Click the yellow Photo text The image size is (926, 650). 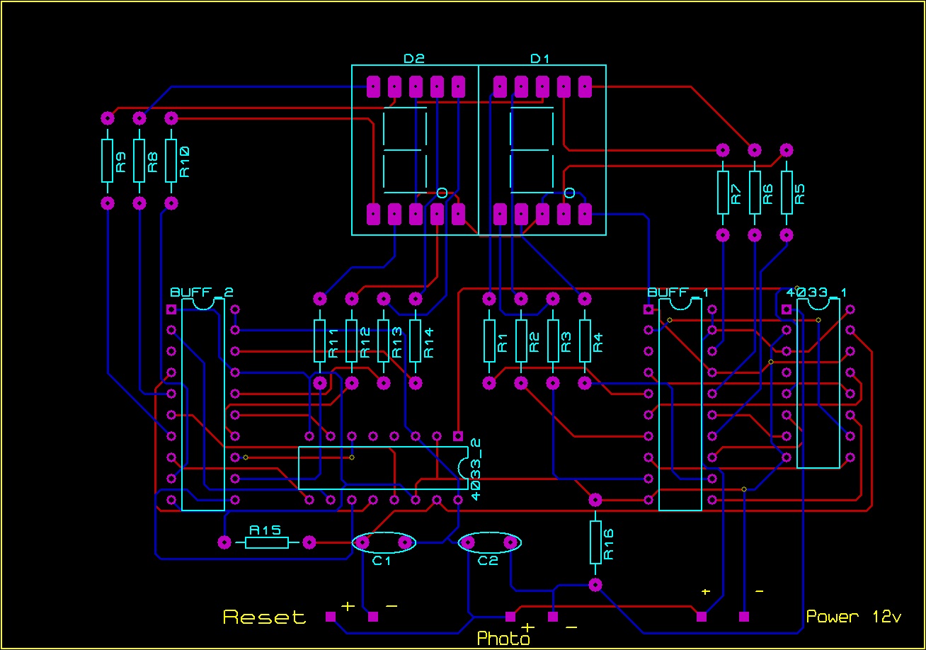503,639
